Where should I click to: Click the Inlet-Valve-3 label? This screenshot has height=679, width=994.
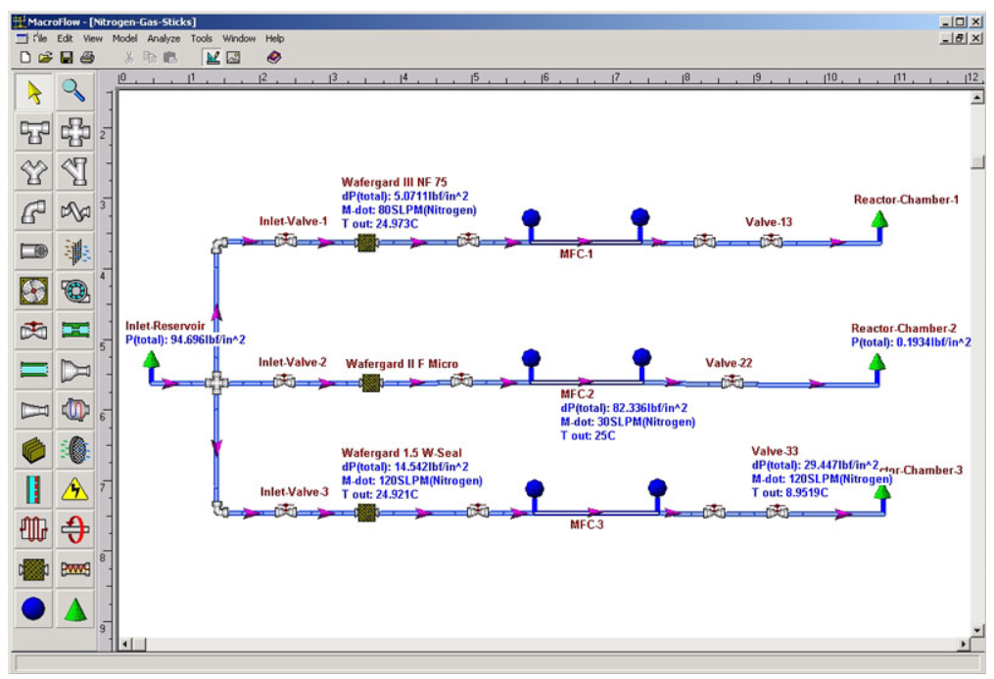pos(294,492)
